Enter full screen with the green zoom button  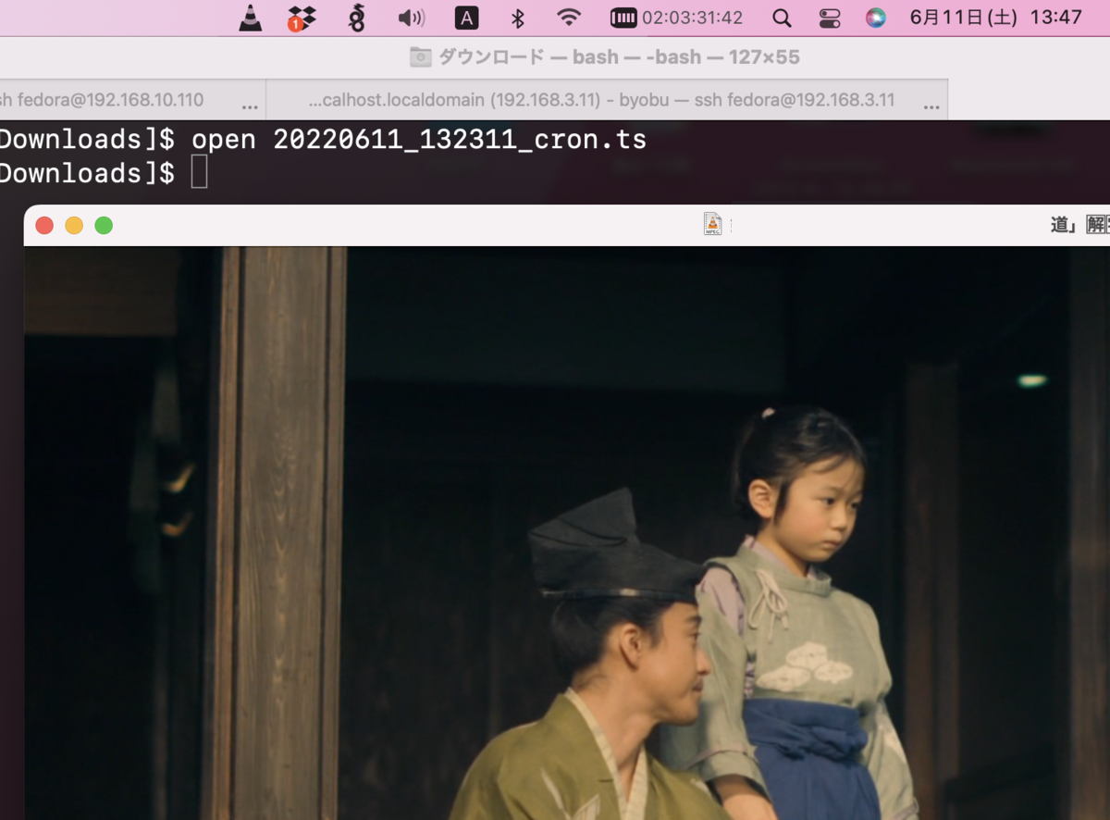point(104,224)
